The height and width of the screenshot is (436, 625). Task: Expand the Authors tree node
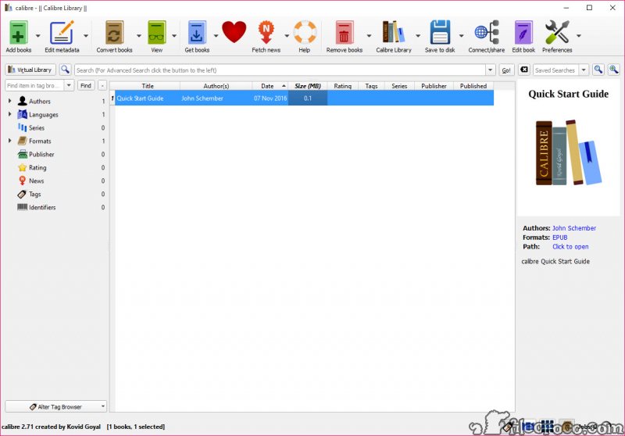[9, 101]
